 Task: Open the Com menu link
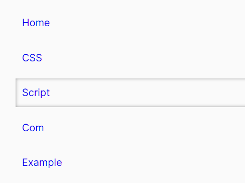[33, 128]
